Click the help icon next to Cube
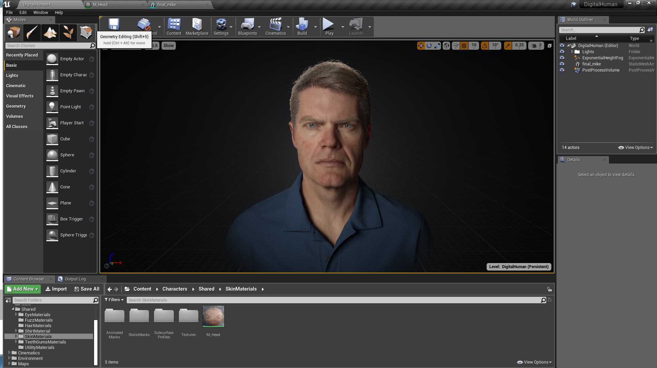 pyautogui.click(x=92, y=139)
